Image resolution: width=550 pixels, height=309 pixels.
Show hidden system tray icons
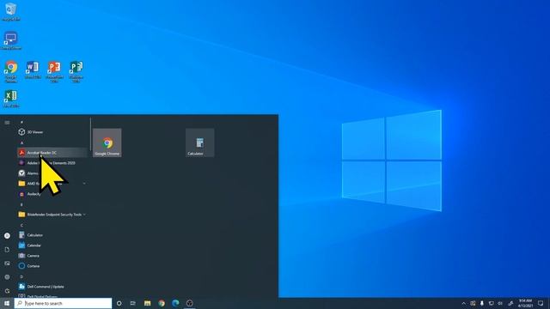[464, 303]
